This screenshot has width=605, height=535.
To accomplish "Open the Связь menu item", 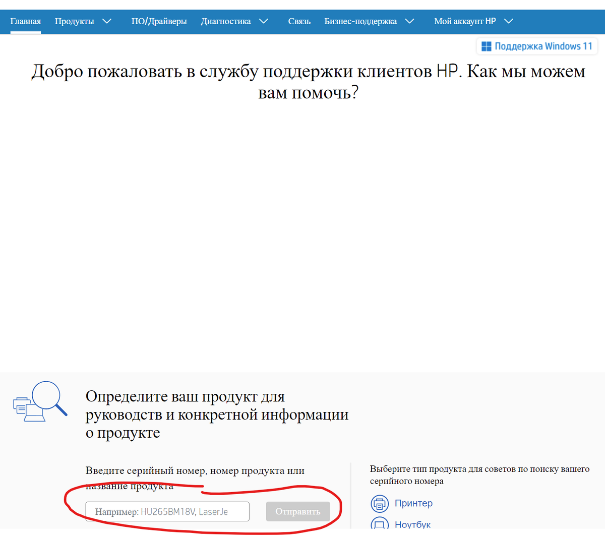I will (299, 21).
